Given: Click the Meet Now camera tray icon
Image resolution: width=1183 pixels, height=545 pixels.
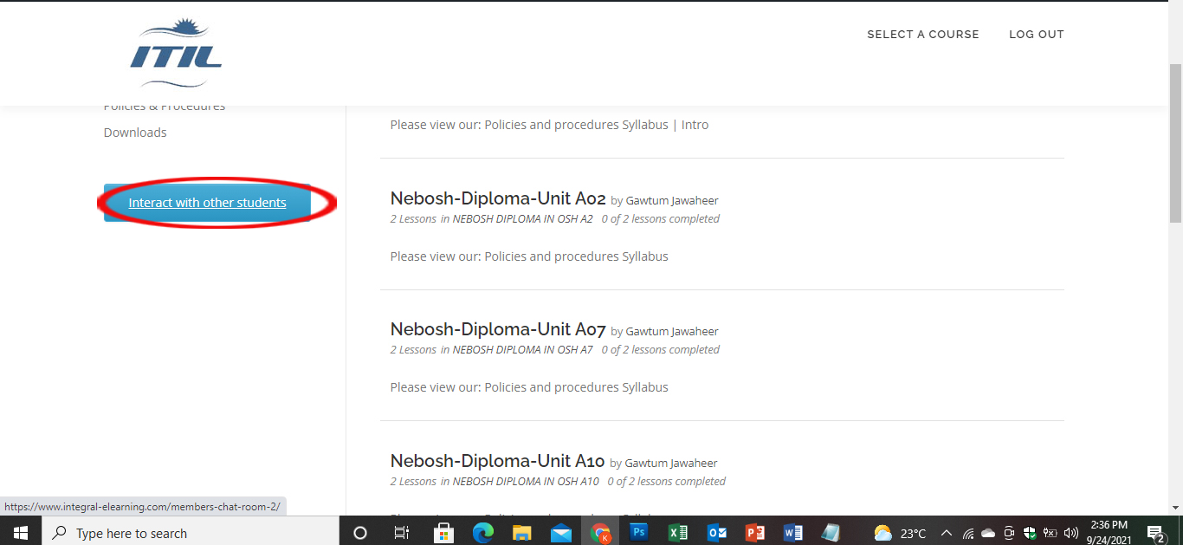Looking at the screenshot, I should [x=1009, y=533].
